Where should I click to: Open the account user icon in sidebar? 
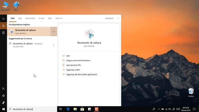click(3, 89)
